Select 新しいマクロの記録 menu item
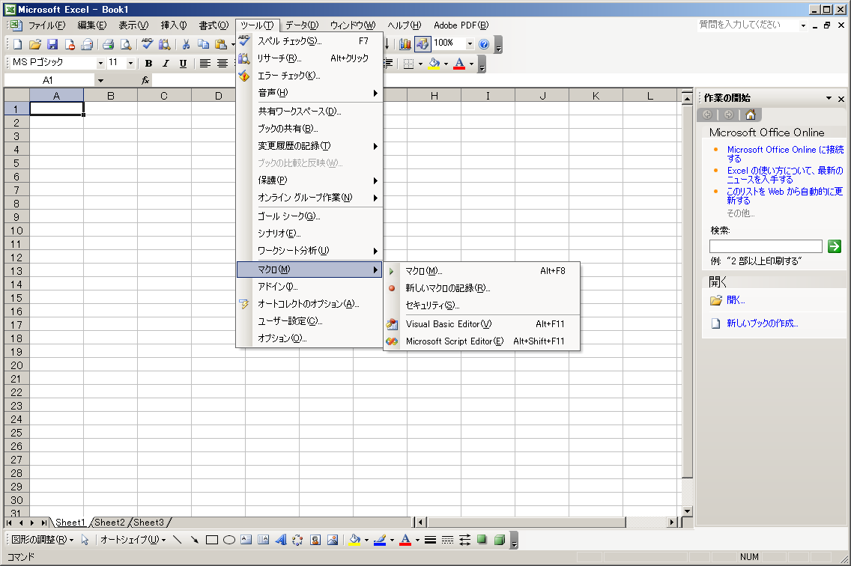This screenshot has height=566, width=851. [x=447, y=287]
